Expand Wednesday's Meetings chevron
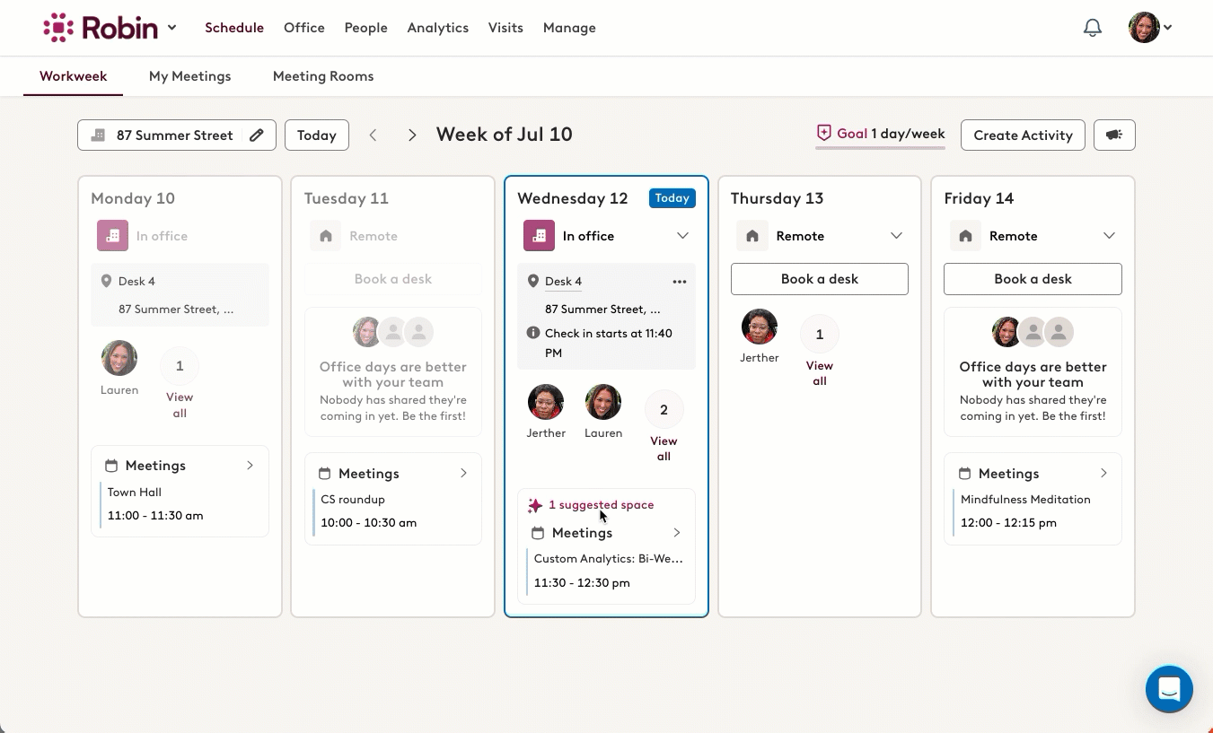This screenshot has height=733, width=1213. tap(677, 533)
